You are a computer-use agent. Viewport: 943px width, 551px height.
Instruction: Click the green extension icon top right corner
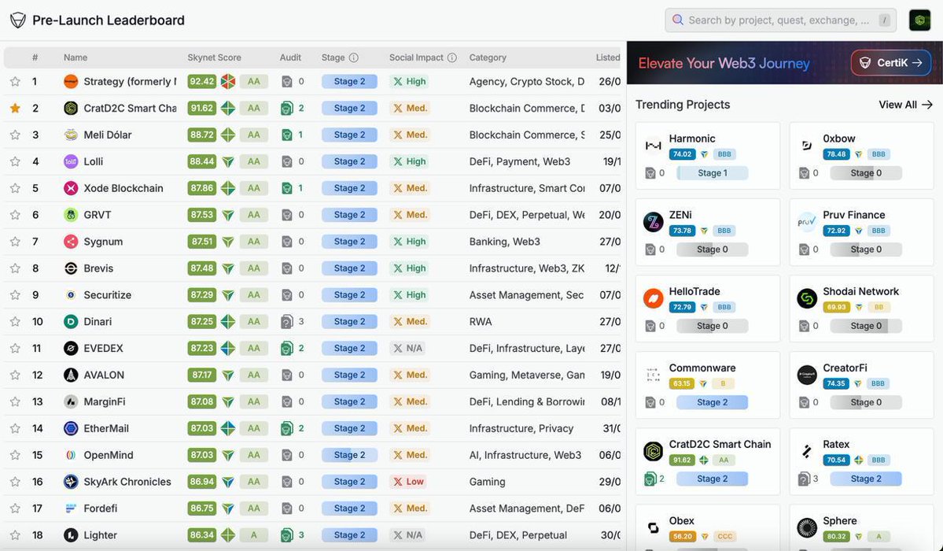pyautogui.click(x=919, y=20)
